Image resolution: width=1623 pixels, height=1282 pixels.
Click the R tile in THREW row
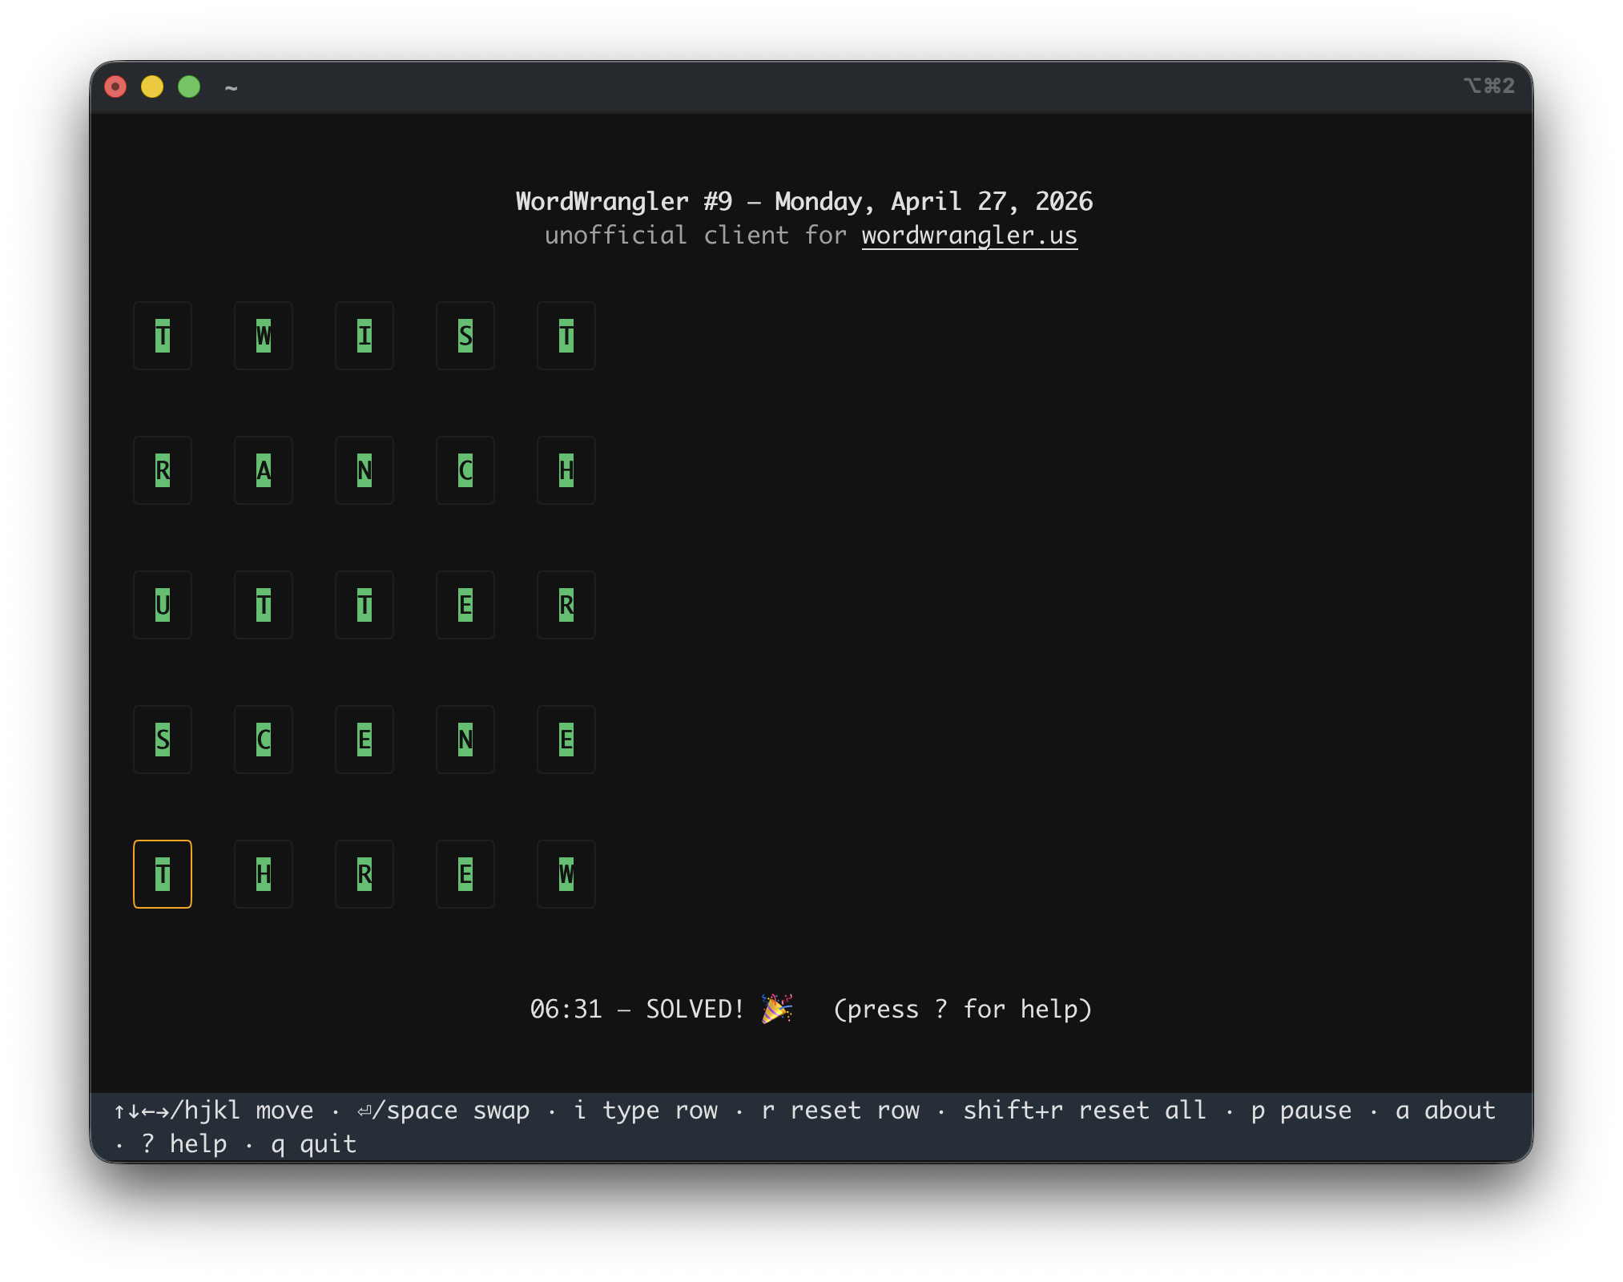click(x=364, y=874)
